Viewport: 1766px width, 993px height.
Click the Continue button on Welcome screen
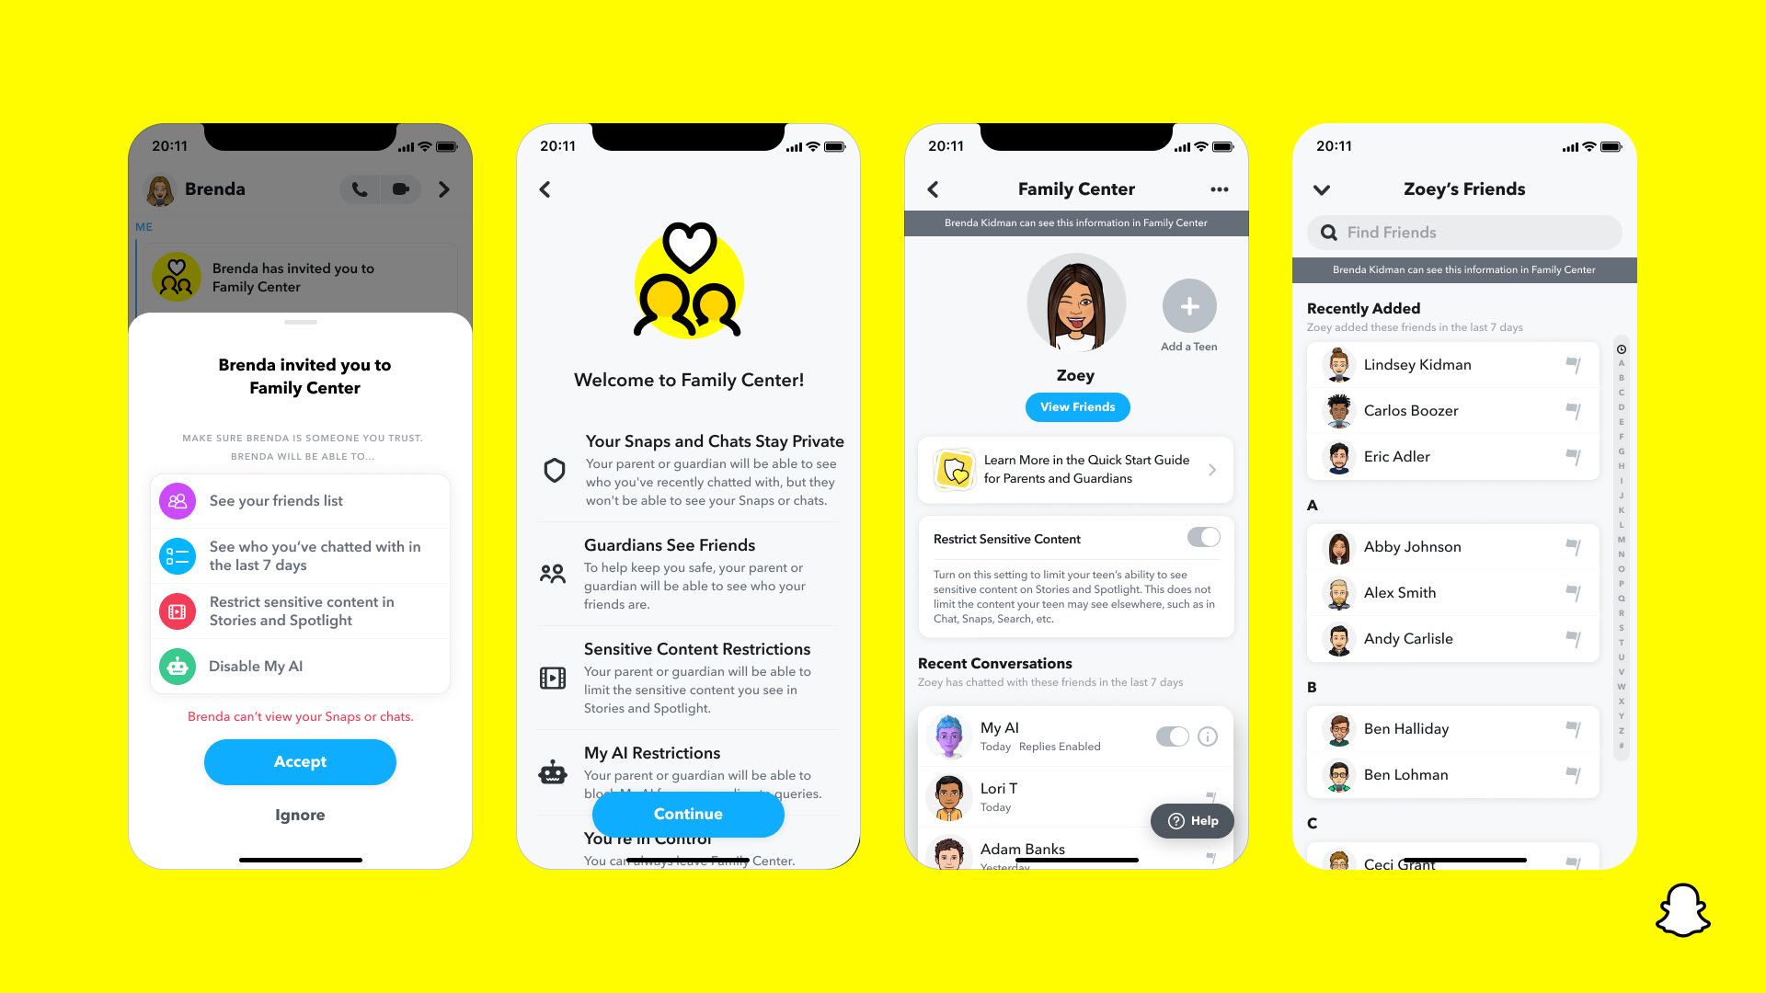click(688, 814)
